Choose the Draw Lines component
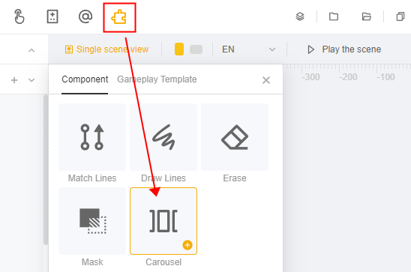The width and height of the screenshot is (411, 272). (163, 137)
